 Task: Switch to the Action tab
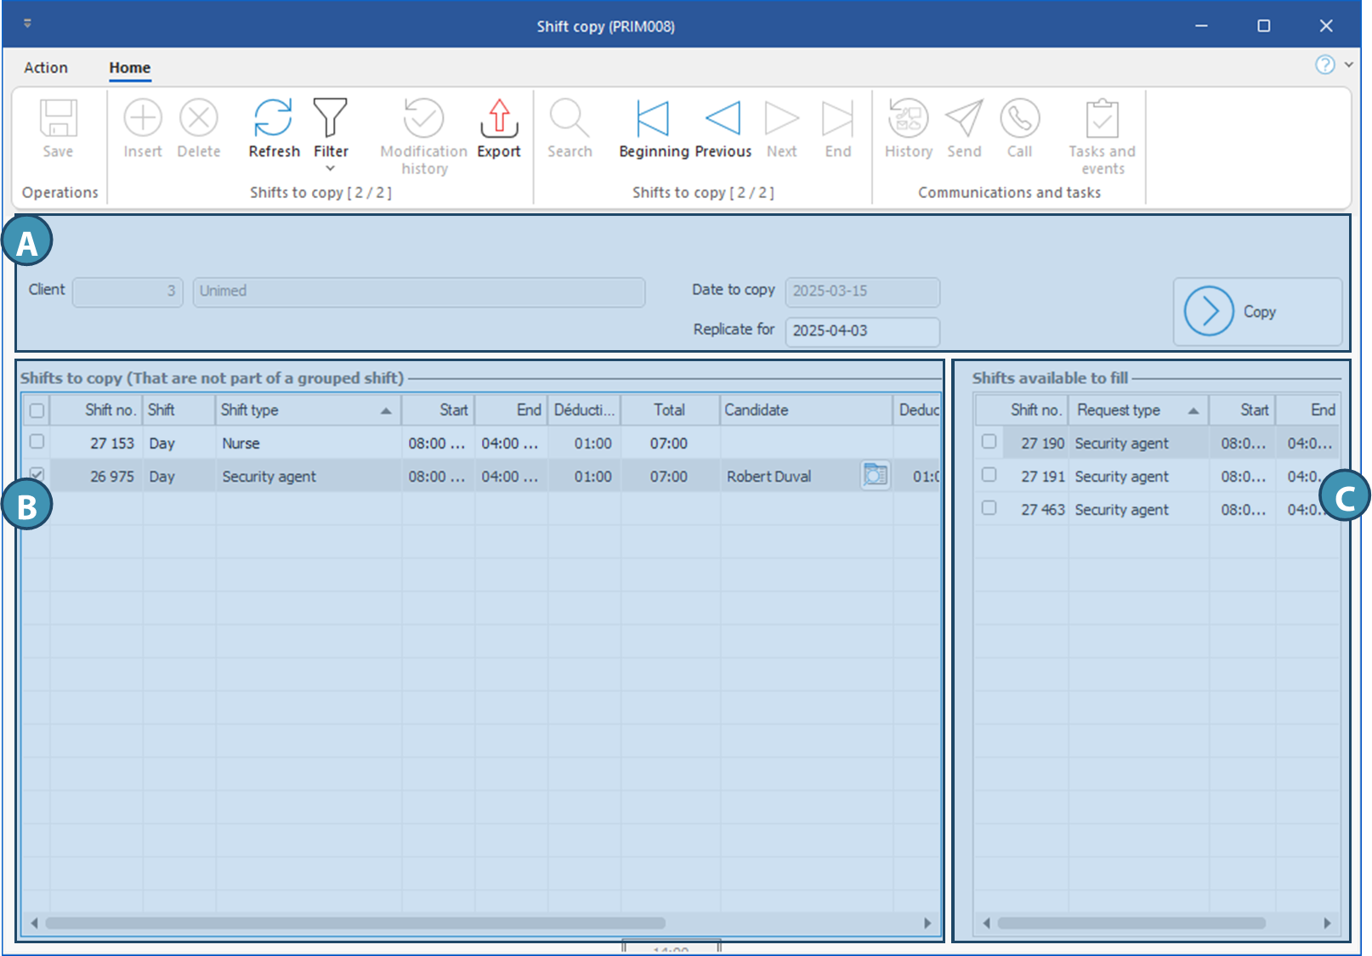coord(46,68)
